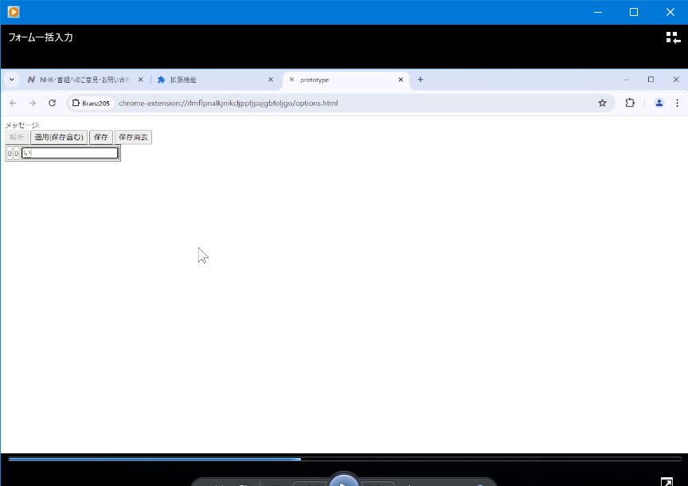Click the first 0 cell in the row
Viewport: 688px width, 486px height.
(10, 153)
